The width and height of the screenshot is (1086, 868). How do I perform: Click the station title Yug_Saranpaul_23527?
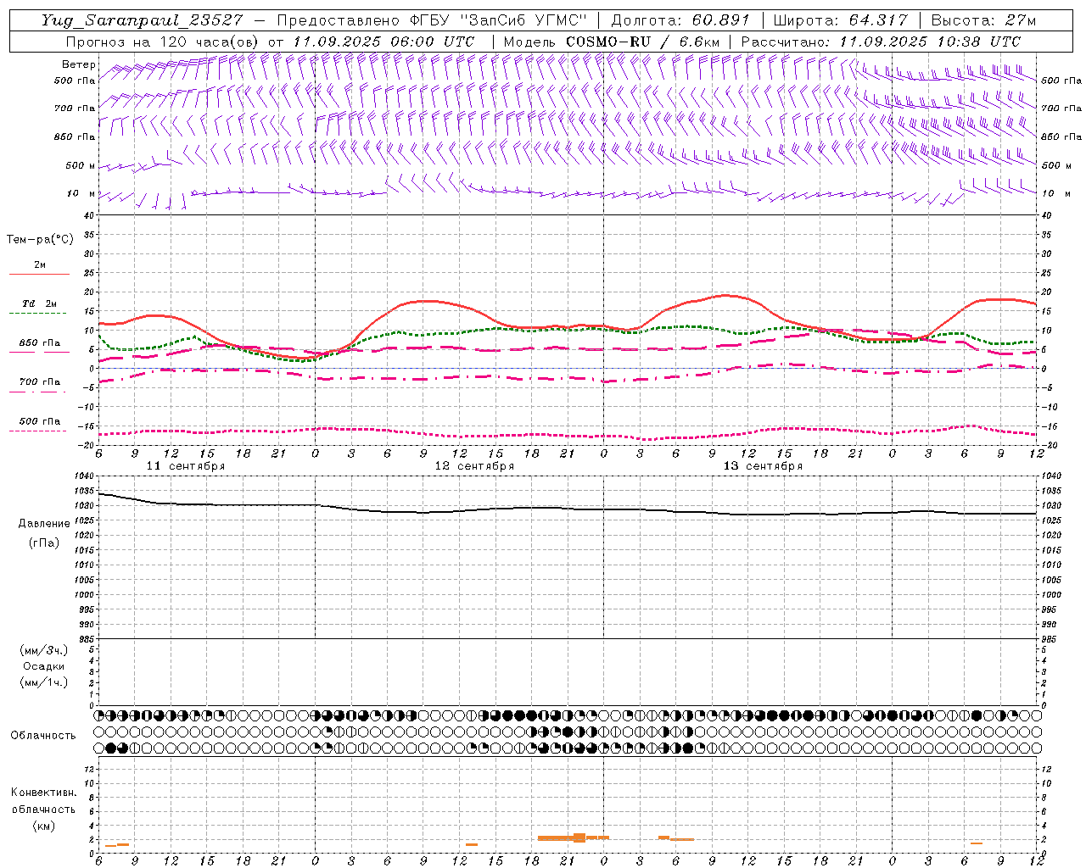coord(143,20)
